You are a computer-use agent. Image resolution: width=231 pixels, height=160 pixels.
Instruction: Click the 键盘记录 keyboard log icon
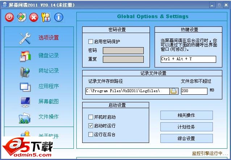[x=25, y=56]
